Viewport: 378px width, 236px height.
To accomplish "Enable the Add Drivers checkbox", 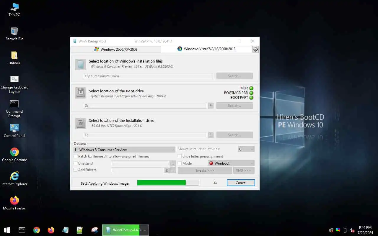I will [76, 170].
